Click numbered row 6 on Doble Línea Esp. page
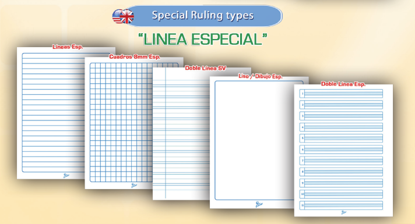Viewport: 415px width, 224px height. [341, 150]
